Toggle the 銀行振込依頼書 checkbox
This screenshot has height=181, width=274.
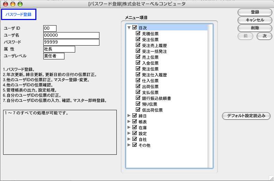point(138,98)
